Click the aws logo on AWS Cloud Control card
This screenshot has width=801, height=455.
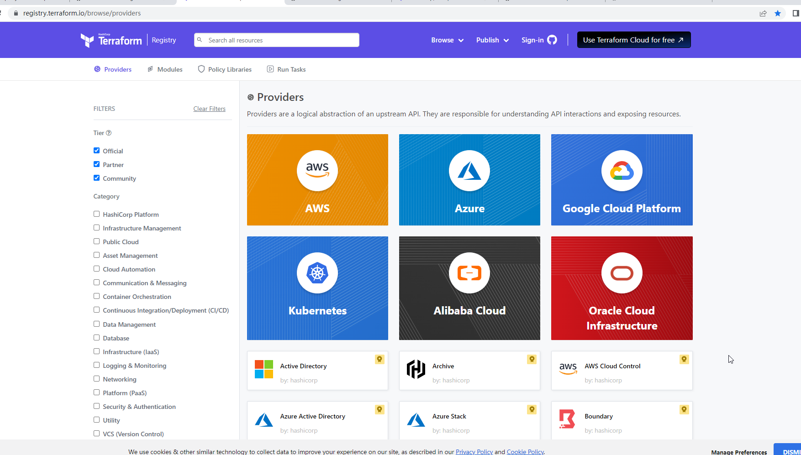[x=568, y=368]
